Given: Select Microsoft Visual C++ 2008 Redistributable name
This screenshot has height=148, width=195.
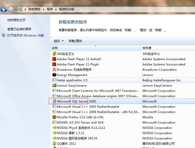Looking at the screenshot, I should (x=98, y=112).
